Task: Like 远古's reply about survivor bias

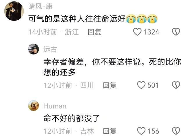Action: 141,85
